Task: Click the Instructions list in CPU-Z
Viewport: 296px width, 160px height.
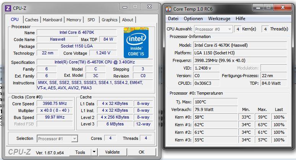Action: [x=95, y=85]
